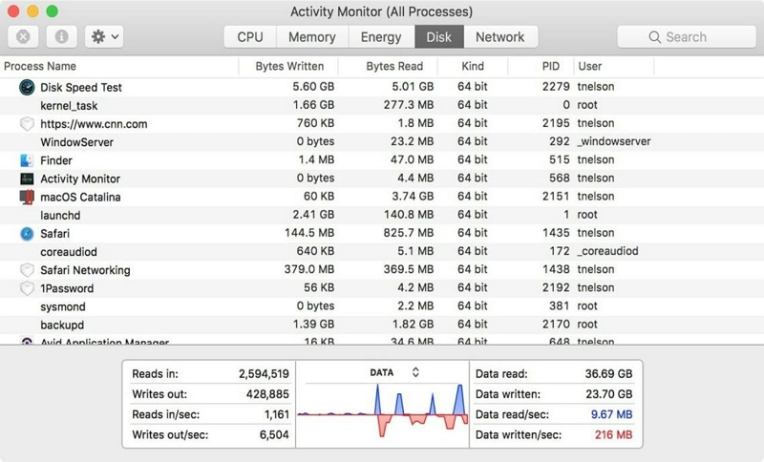This screenshot has height=462, width=764.
Task: Switch to the Memory tab
Action: [x=312, y=37]
